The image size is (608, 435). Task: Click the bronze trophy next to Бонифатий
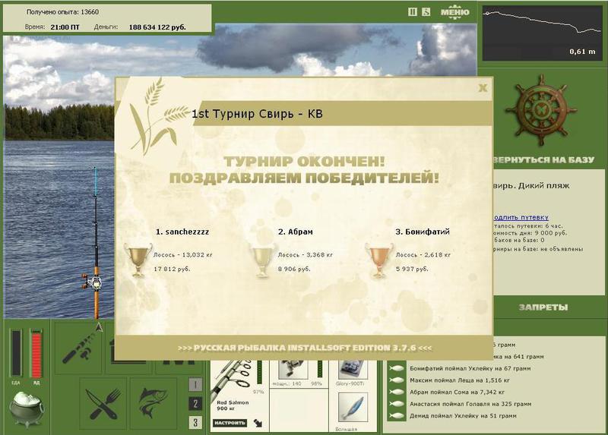point(379,260)
